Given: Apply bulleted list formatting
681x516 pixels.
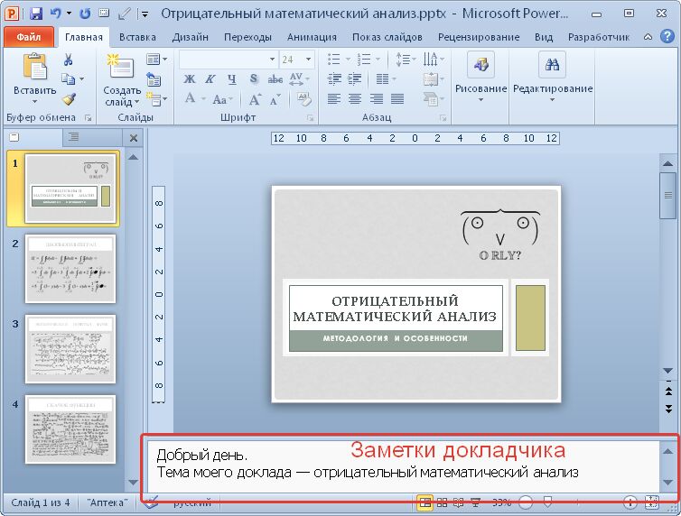Looking at the screenshot, I should click(335, 59).
